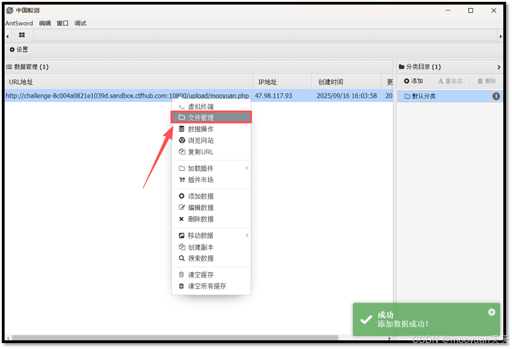Image resolution: width=512 pixels, height=349 pixels.
Task: Click the AntSword logo in the title bar
Action: [10, 11]
